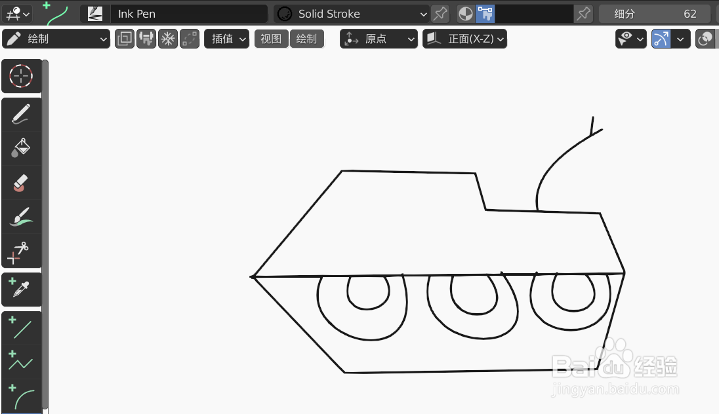719x414 pixels.
Task: Select Vertex Color mode icon
Action: tap(485, 14)
